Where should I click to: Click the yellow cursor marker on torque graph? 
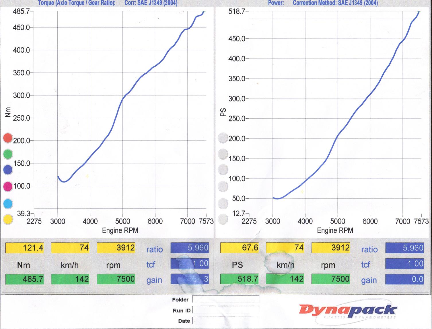click(87, 176)
